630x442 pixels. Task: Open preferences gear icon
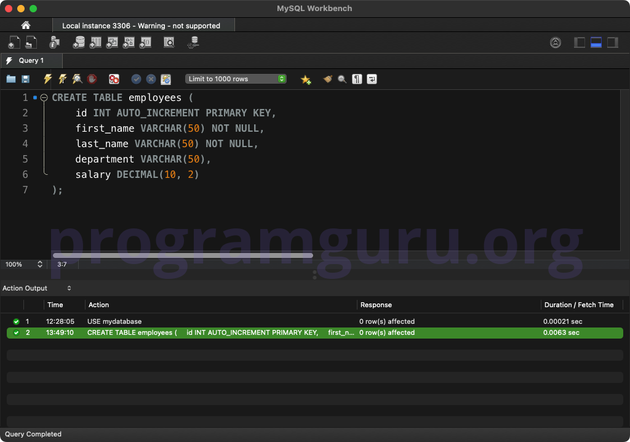[x=556, y=42]
